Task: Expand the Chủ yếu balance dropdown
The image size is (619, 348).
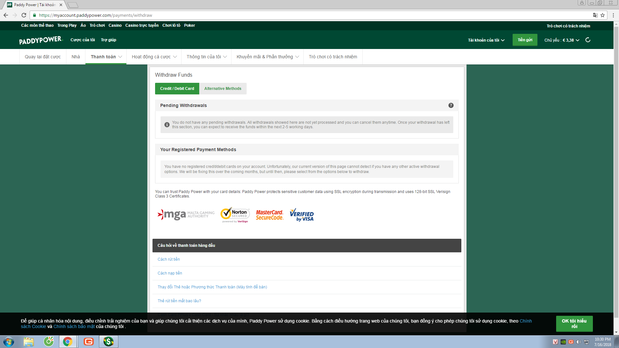Action: tap(562, 40)
